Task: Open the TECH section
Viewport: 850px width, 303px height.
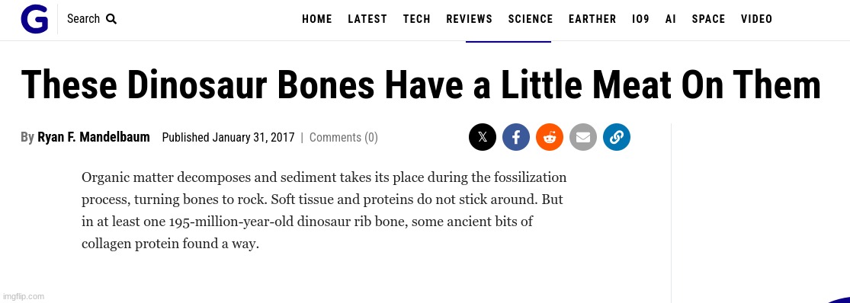Action: [417, 20]
